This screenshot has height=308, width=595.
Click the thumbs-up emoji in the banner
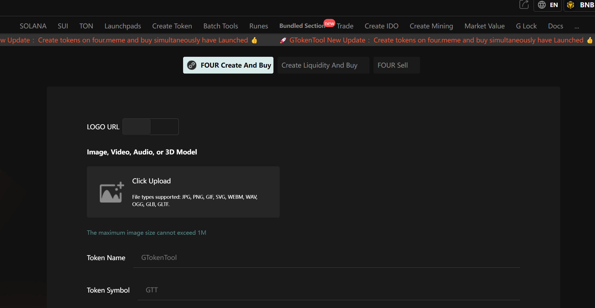(x=254, y=40)
